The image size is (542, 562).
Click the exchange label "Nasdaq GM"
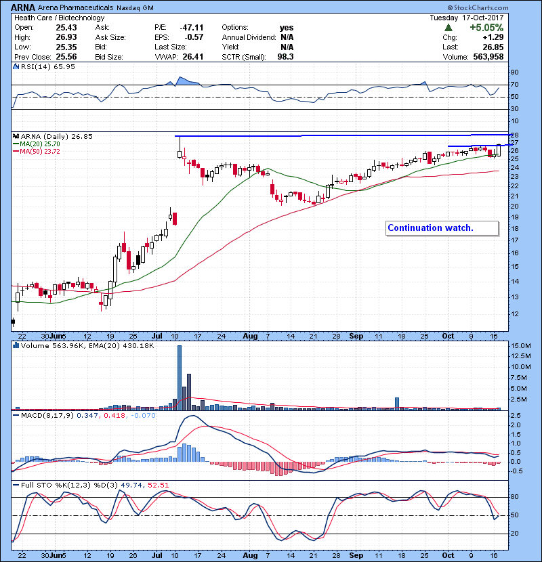pyautogui.click(x=135, y=8)
